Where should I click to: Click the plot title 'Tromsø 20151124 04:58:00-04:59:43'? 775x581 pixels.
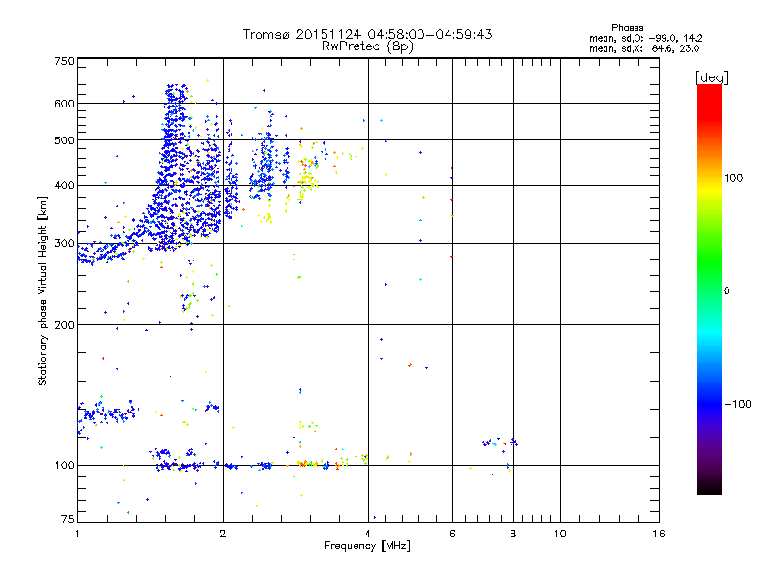[367, 34]
